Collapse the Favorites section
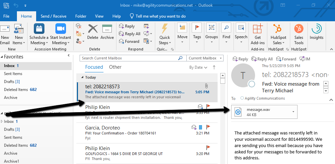 click(2, 57)
